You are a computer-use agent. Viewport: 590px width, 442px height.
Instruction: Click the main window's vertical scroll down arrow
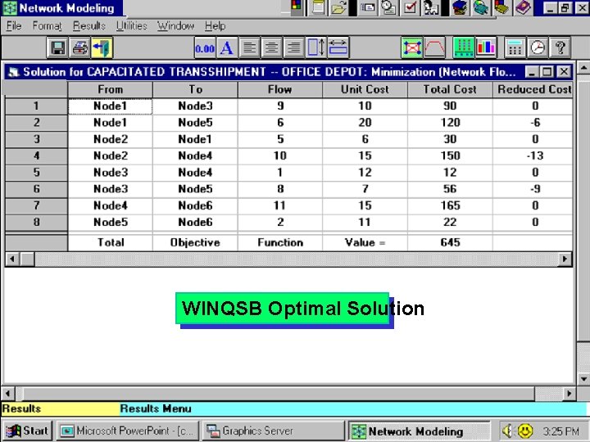(x=583, y=378)
